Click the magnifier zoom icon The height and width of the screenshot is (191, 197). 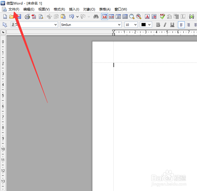coord(132,16)
